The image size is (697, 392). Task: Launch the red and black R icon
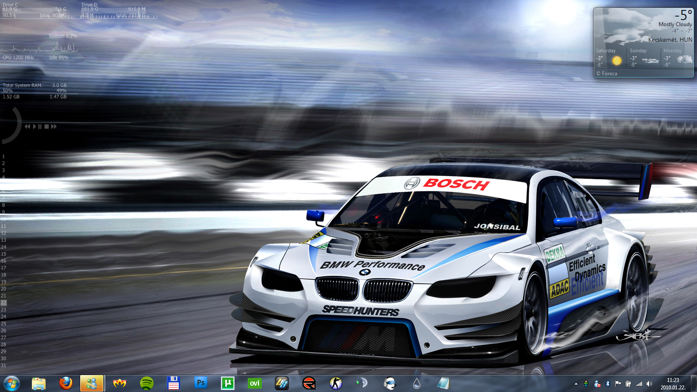pyautogui.click(x=309, y=383)
